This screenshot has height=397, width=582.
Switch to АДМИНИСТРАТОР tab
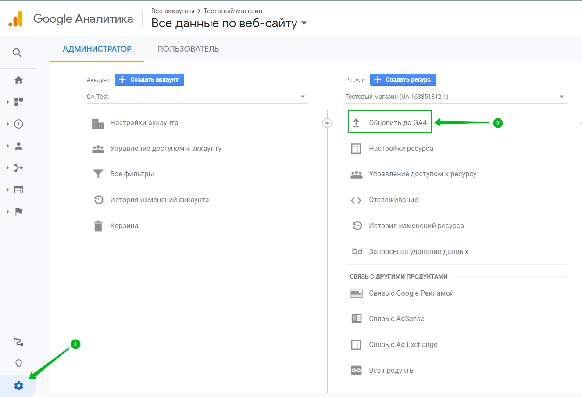tap(97, 49)
